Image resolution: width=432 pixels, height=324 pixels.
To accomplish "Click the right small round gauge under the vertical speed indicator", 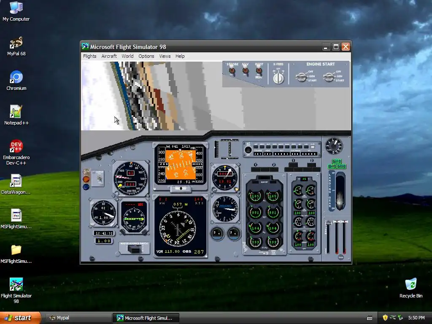I will click(x=234, y=233).
